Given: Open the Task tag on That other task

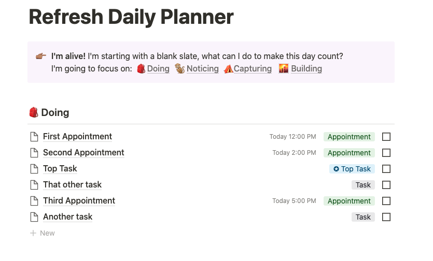Looking at the screenshot, I should pos(363,185).
